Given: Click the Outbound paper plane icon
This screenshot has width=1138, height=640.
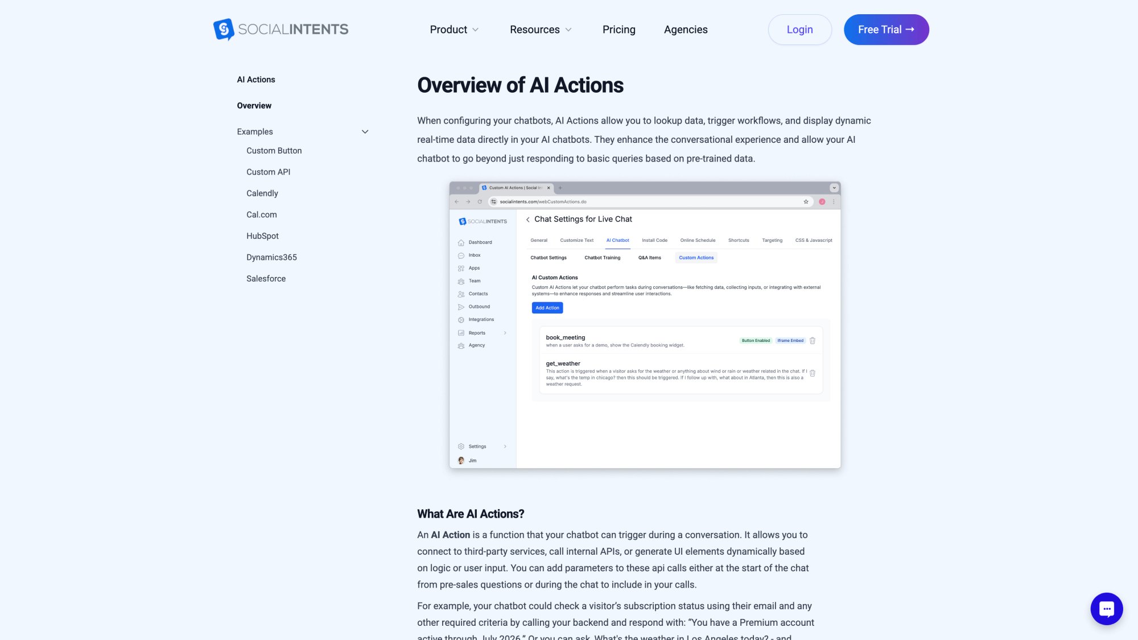Looking at the screenshot, I should [461, 307].
